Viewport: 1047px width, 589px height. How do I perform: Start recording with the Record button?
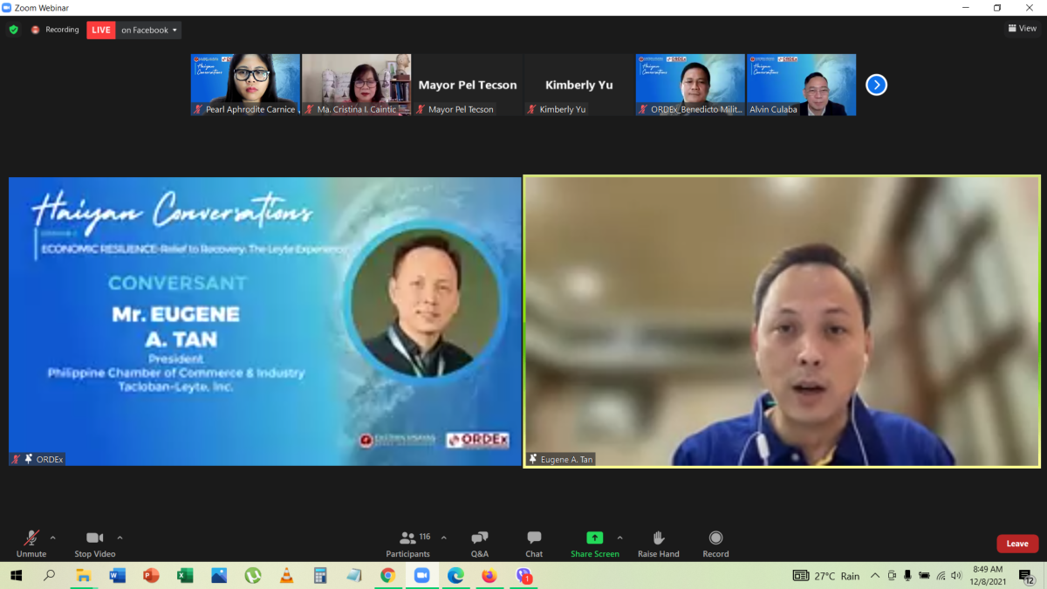coord(715,543)
